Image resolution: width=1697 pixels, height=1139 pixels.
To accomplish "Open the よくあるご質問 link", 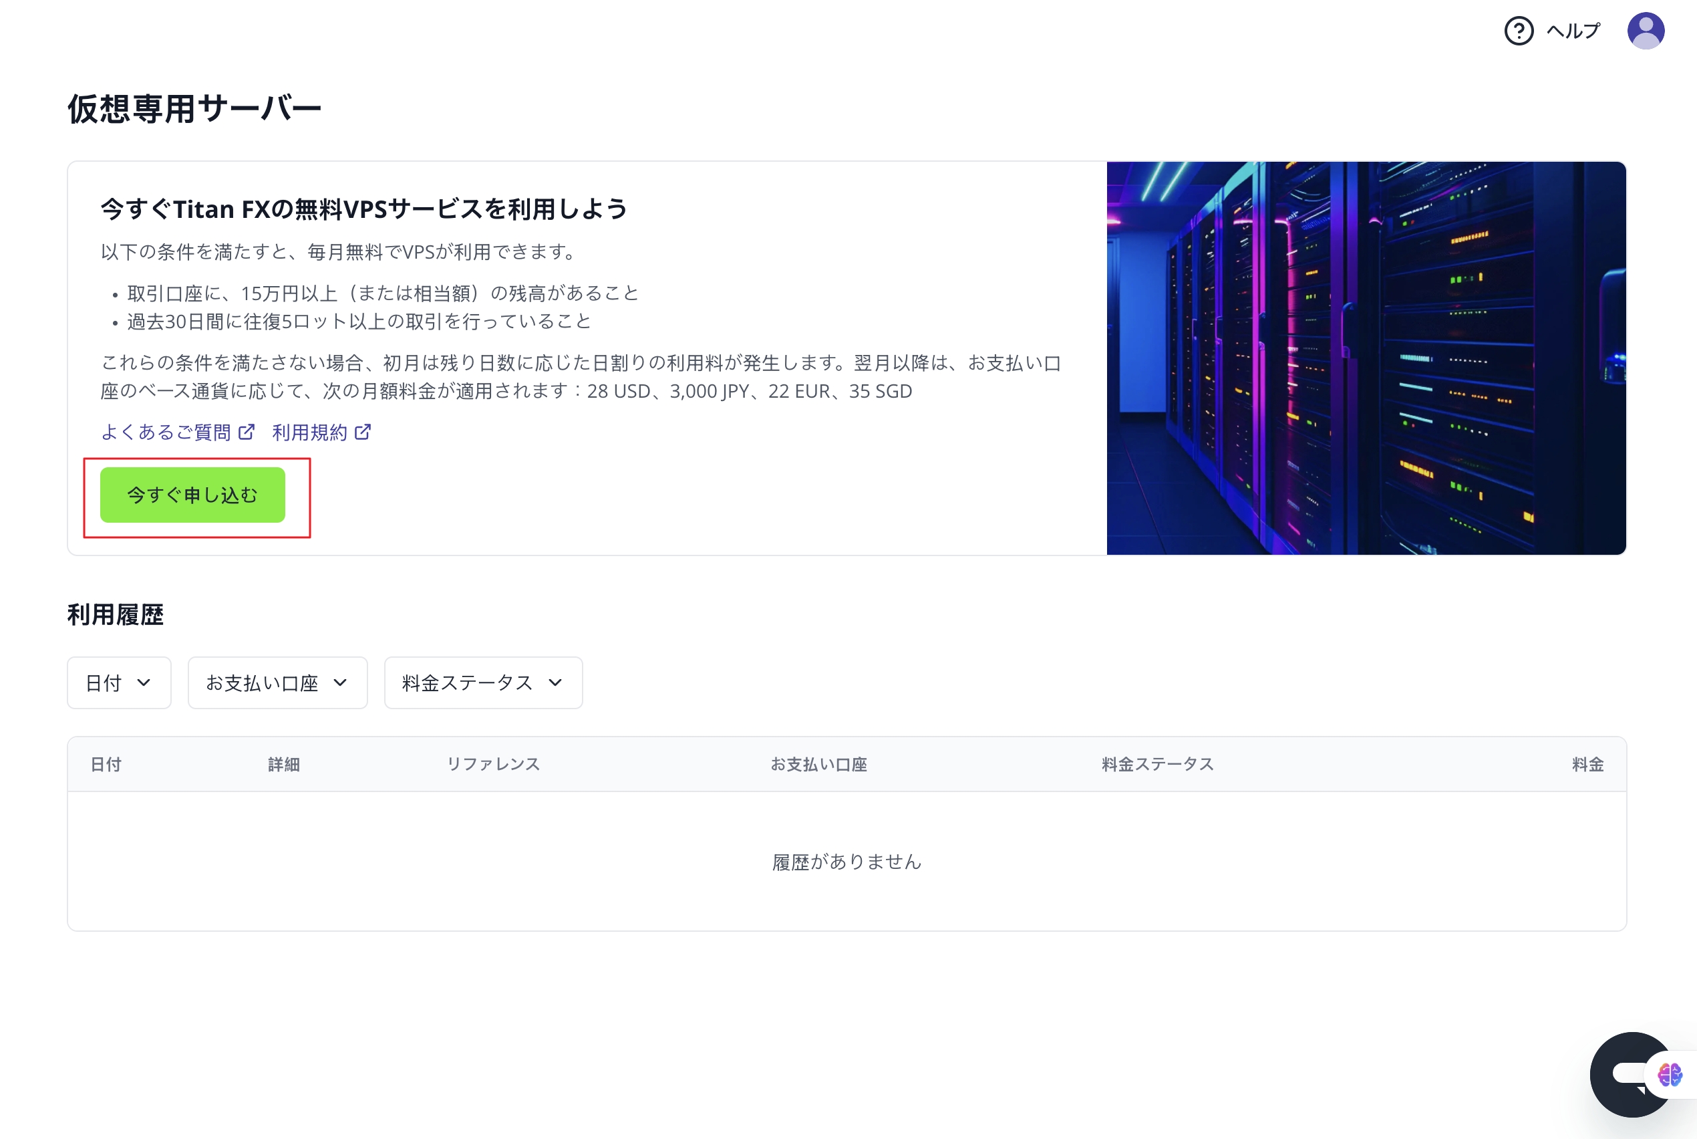I will 167,430.
